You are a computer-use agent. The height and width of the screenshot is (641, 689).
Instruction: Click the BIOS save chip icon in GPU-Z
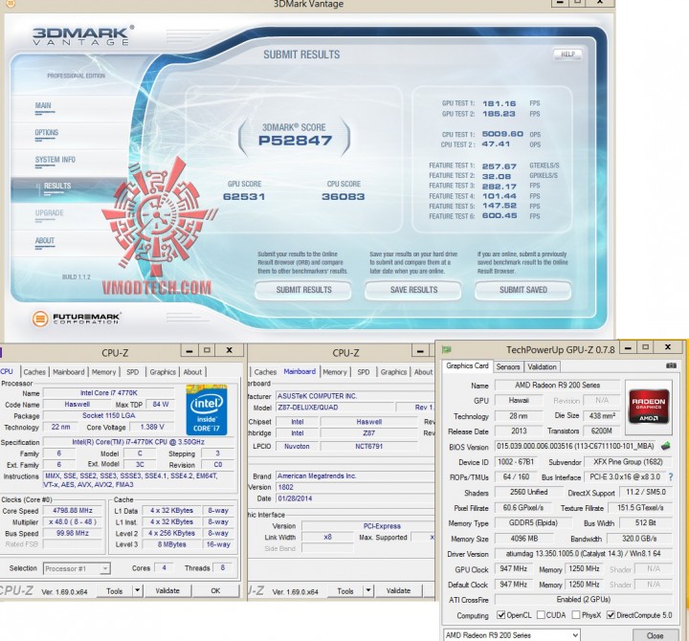point(665,447)
